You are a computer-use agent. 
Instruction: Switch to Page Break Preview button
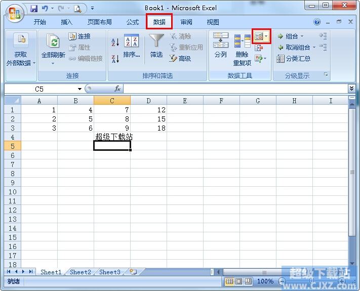coord(248,281)
